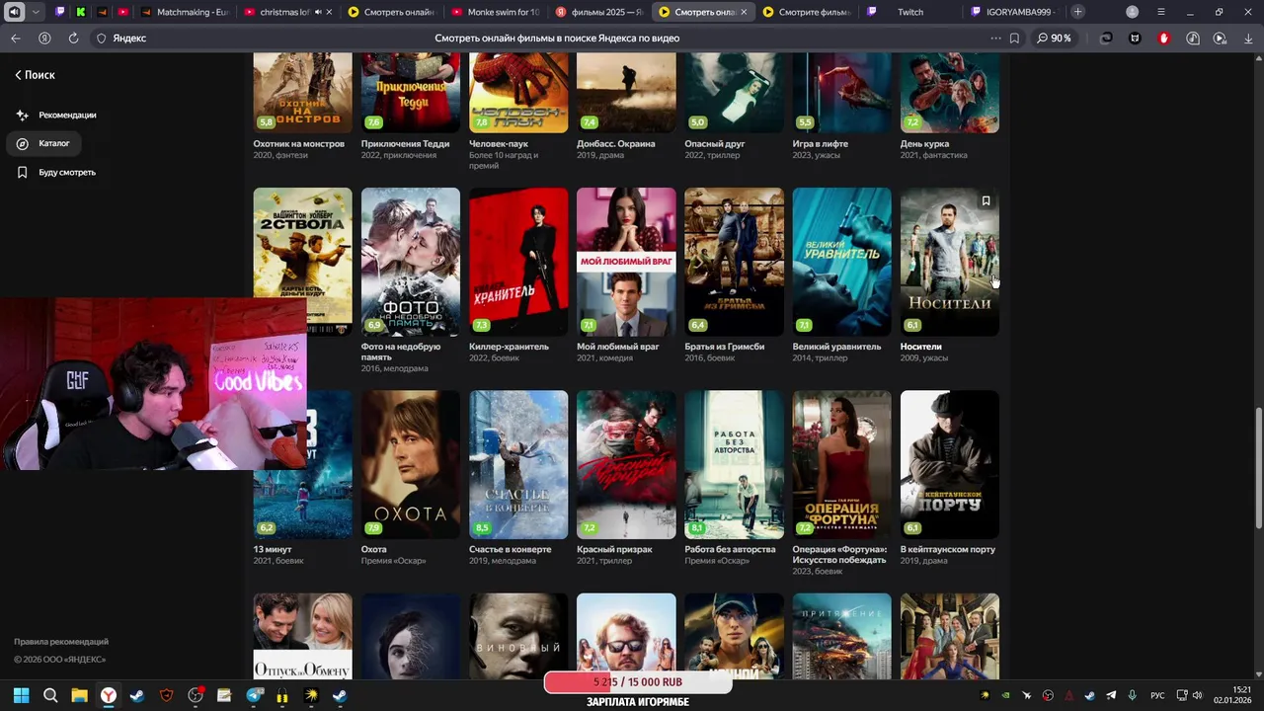Open new tab with plus button
Screen dimensions: 1264x711
pyautogui.click(x=1077, y=12)
